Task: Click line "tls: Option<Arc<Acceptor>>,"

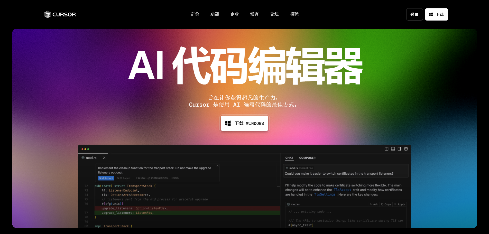Action: [x=126, y=195]
